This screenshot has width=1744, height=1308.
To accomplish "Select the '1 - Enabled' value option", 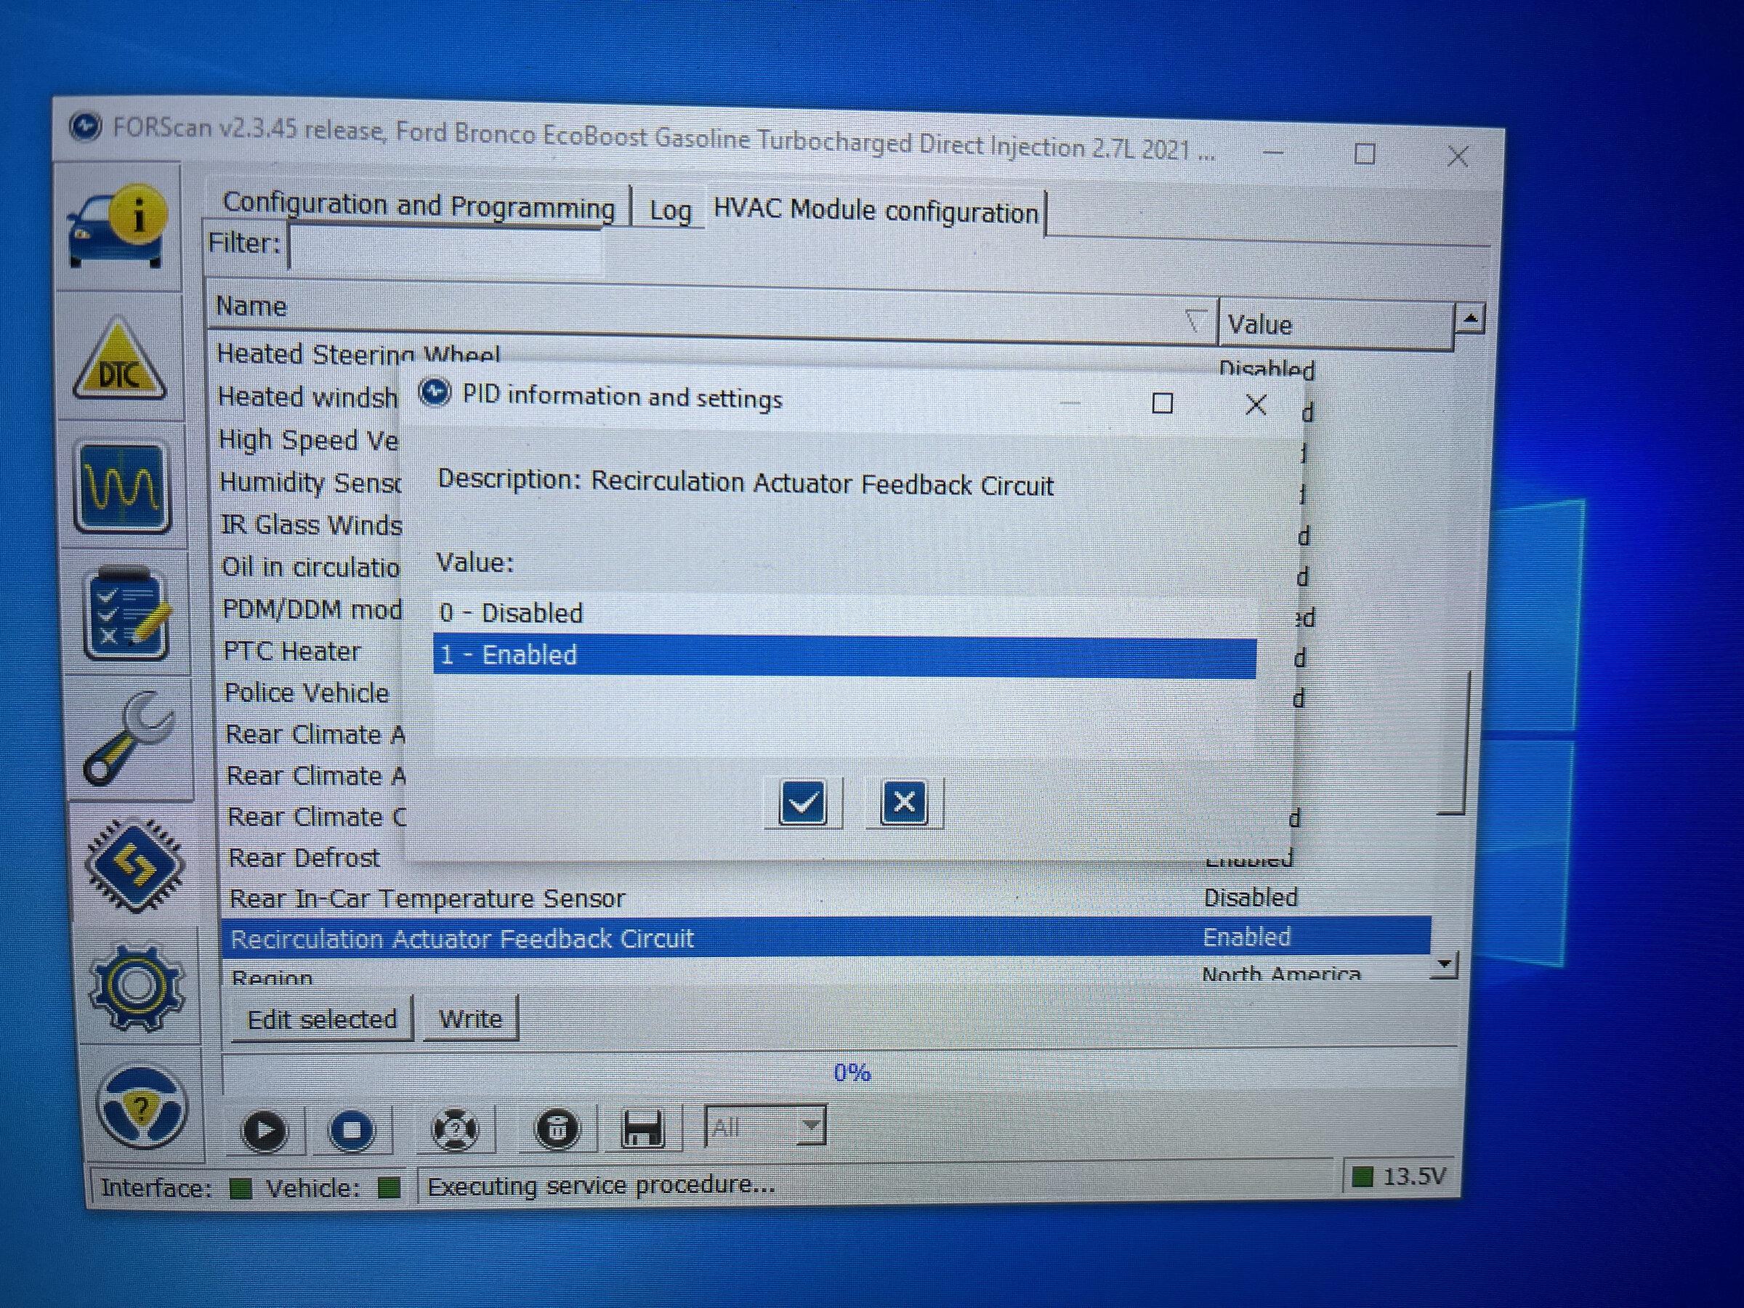I will [844, 656].
